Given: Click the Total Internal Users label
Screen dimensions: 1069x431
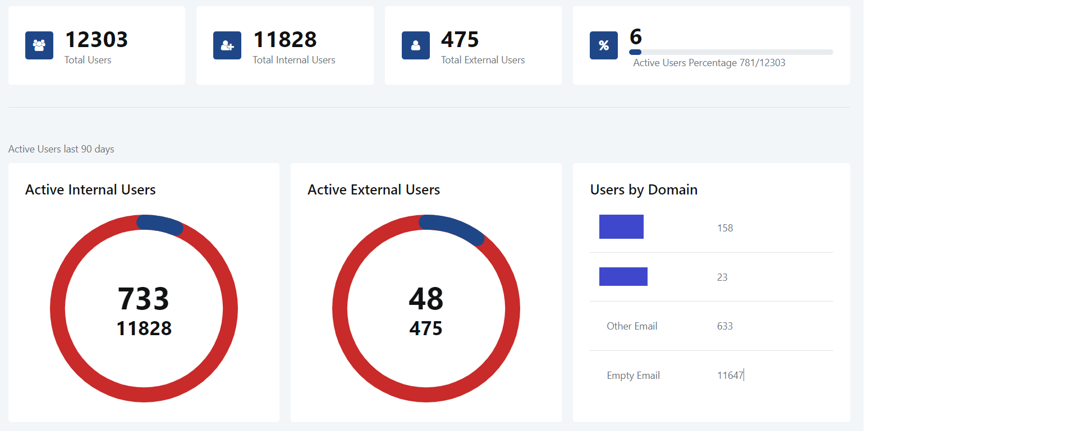Looking at the screenshot, I should coord(294,60).
